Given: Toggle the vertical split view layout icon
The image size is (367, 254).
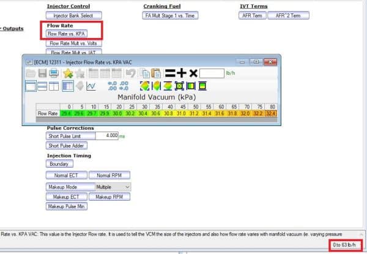Looking at the screenshot, I should [x=54, y=86].
